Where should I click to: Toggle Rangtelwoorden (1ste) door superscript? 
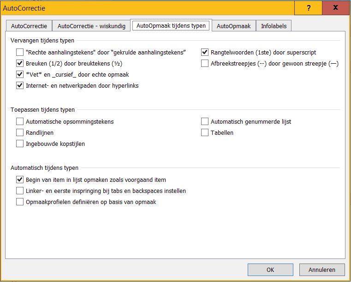(x=205, y=53)
